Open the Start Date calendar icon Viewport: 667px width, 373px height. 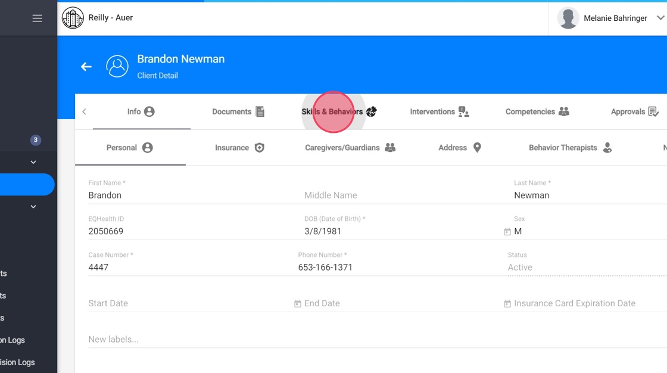pyautogui.click(x=297, y=304)
